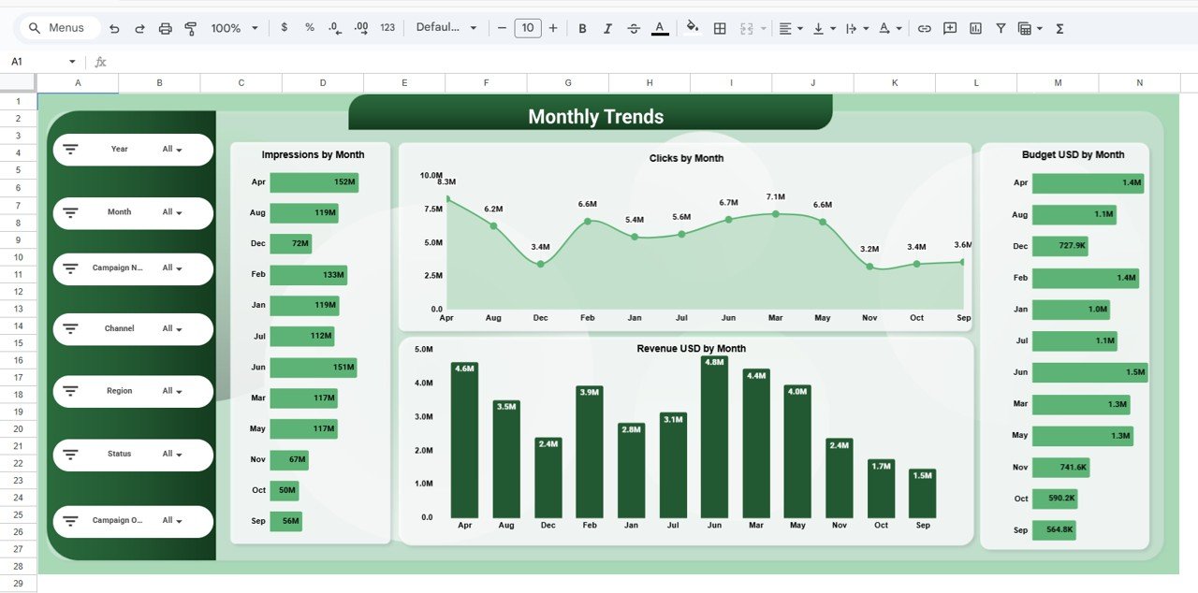Screen dimensions: 1198x593
Task: Open the text color picker
Action: coord(660,28)
